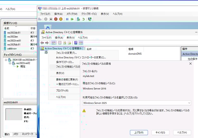The image size is (198, 138).
Task: Open the forest functional level dropdown
Action: (x=137, y=103)
